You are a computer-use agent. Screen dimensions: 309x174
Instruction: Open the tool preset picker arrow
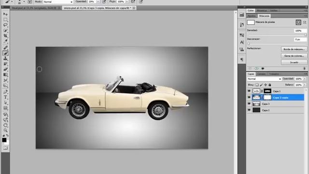(x=12, y=1)
